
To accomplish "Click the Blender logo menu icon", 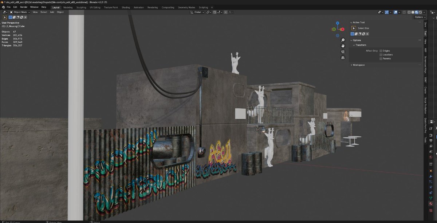I will (3, 7).
